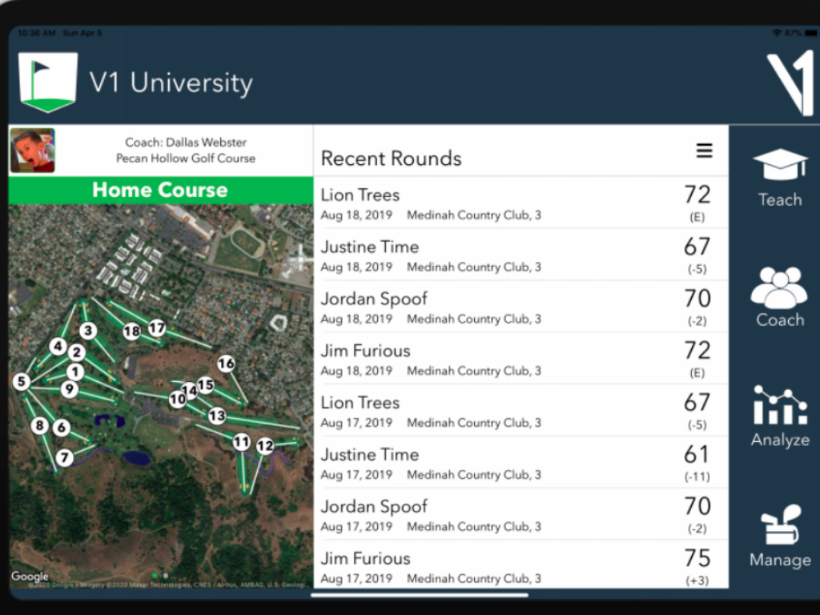Select hole 15 marker on the course map
Viewport: 820px width, 615px height.
click(206, 385)
